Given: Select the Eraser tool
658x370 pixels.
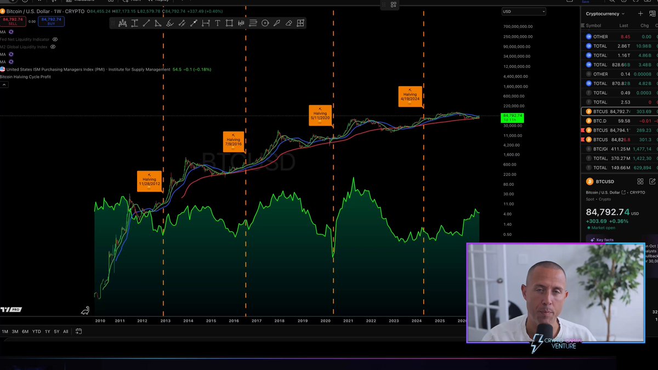Looking at the screenshot, I should [288, 23].
